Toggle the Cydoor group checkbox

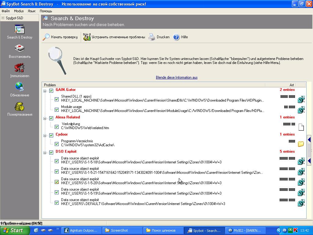[51, 135]
